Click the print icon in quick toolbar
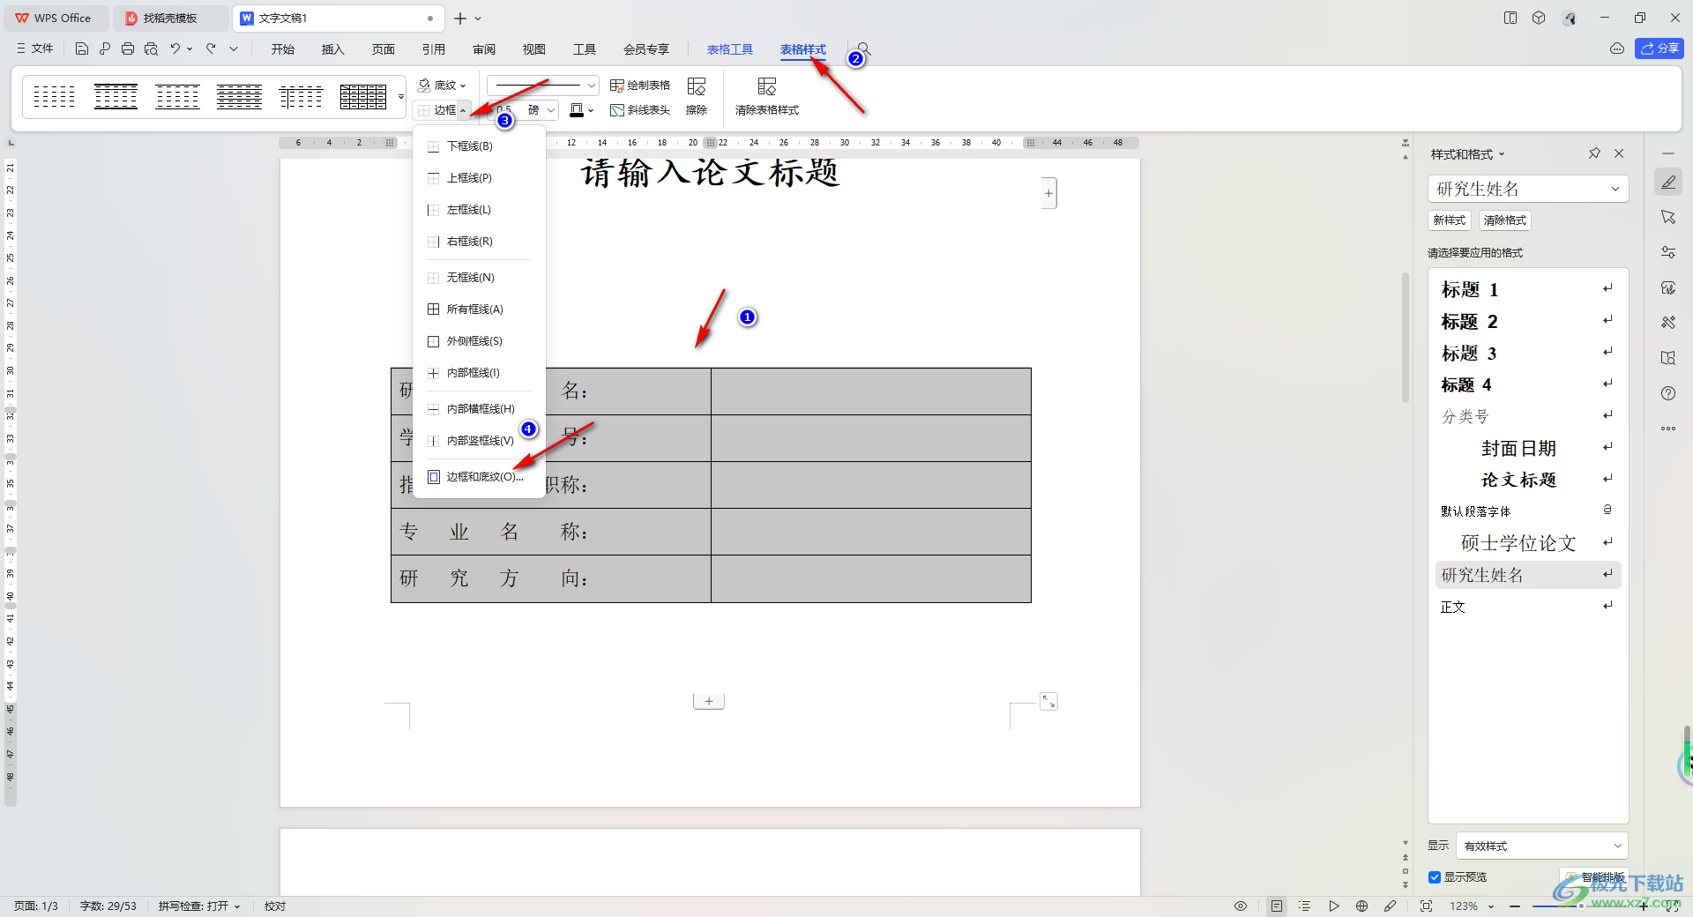Screen dimensions: 1693x917 [128, 48]
